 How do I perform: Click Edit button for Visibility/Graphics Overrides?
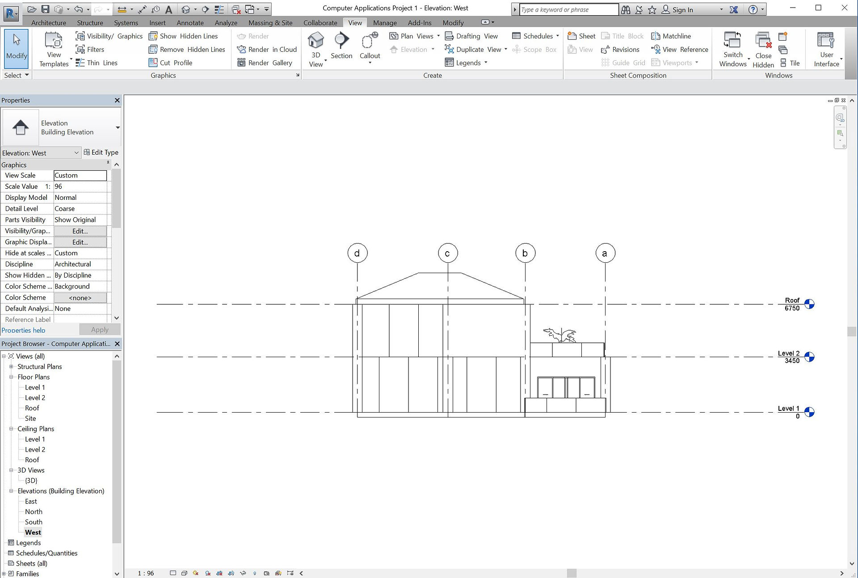pyautogui.click(x=80, y=231)
